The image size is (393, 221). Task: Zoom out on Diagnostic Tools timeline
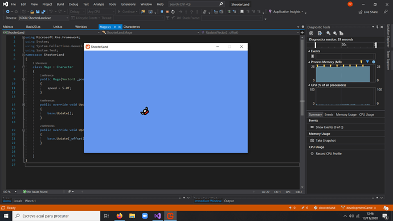tap(335, 33)
